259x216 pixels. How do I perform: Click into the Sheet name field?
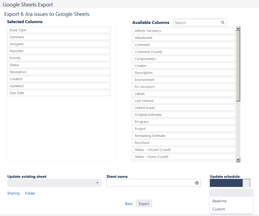[x=150, y=183]
